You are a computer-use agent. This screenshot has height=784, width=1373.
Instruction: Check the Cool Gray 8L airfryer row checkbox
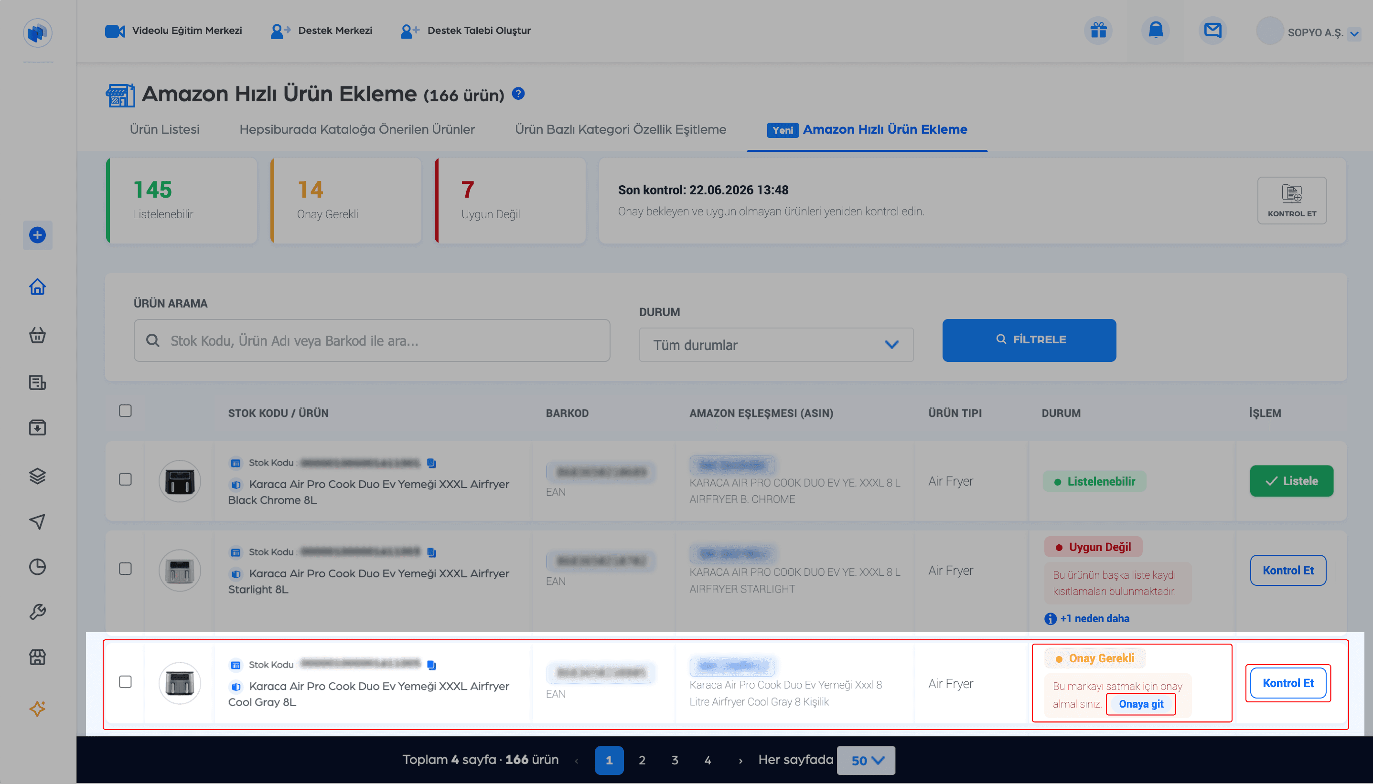pyautogui.click(x=125, y=682)
